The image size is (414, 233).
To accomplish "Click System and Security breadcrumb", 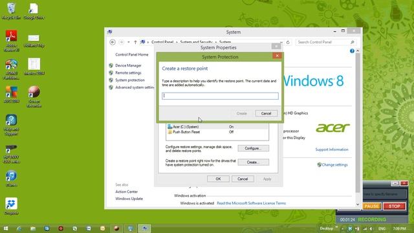I will (196, 42).
